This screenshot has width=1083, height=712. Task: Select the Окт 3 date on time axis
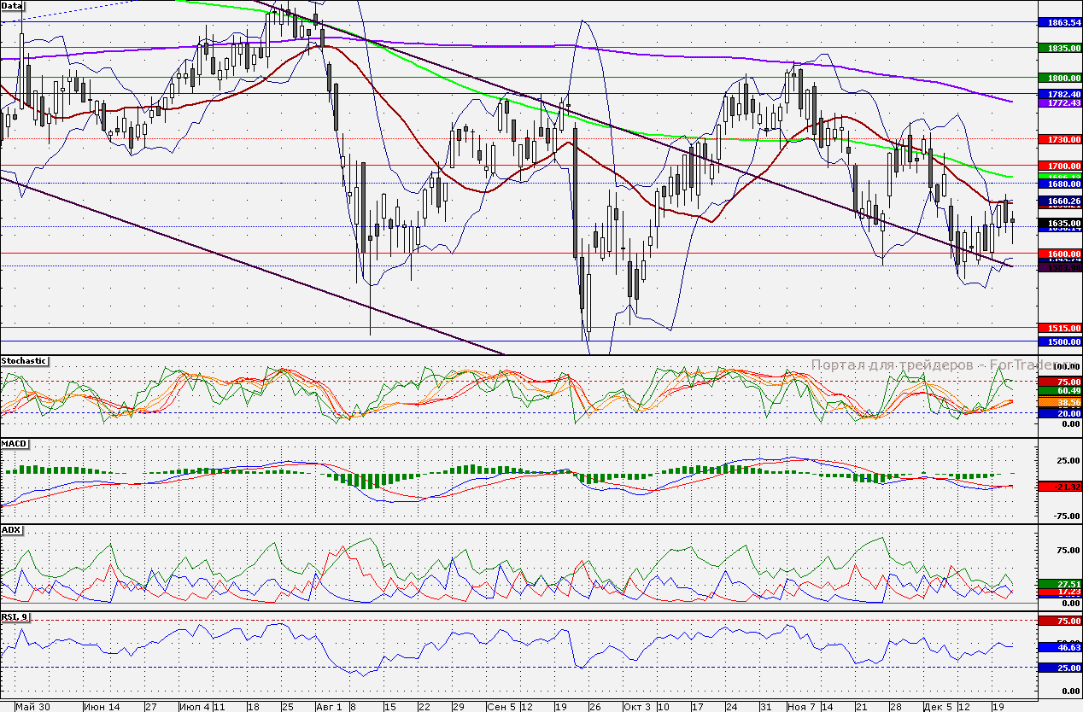coord(636,707)
